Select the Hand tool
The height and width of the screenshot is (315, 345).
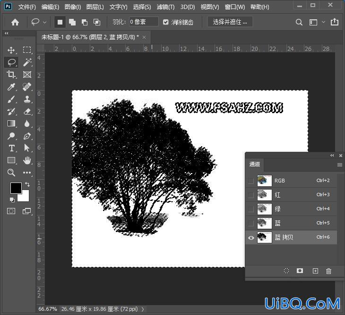tap(27, 160)
